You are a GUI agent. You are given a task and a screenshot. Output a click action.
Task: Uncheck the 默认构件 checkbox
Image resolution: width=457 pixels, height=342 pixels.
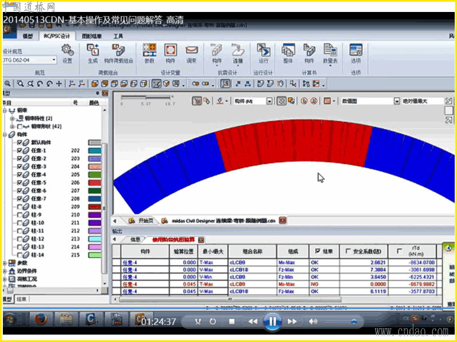point(19,142)
